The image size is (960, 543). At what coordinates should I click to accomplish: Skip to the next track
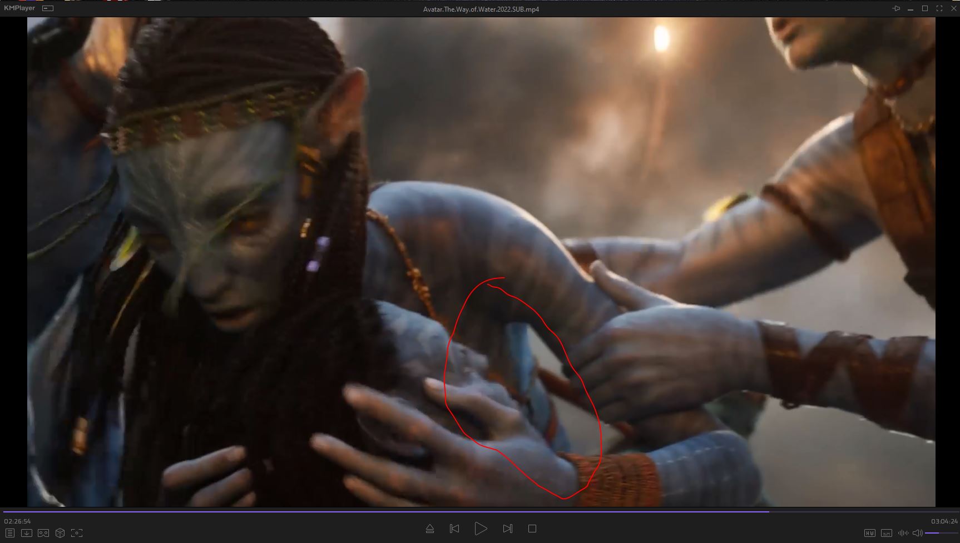[x=507, y=529]
